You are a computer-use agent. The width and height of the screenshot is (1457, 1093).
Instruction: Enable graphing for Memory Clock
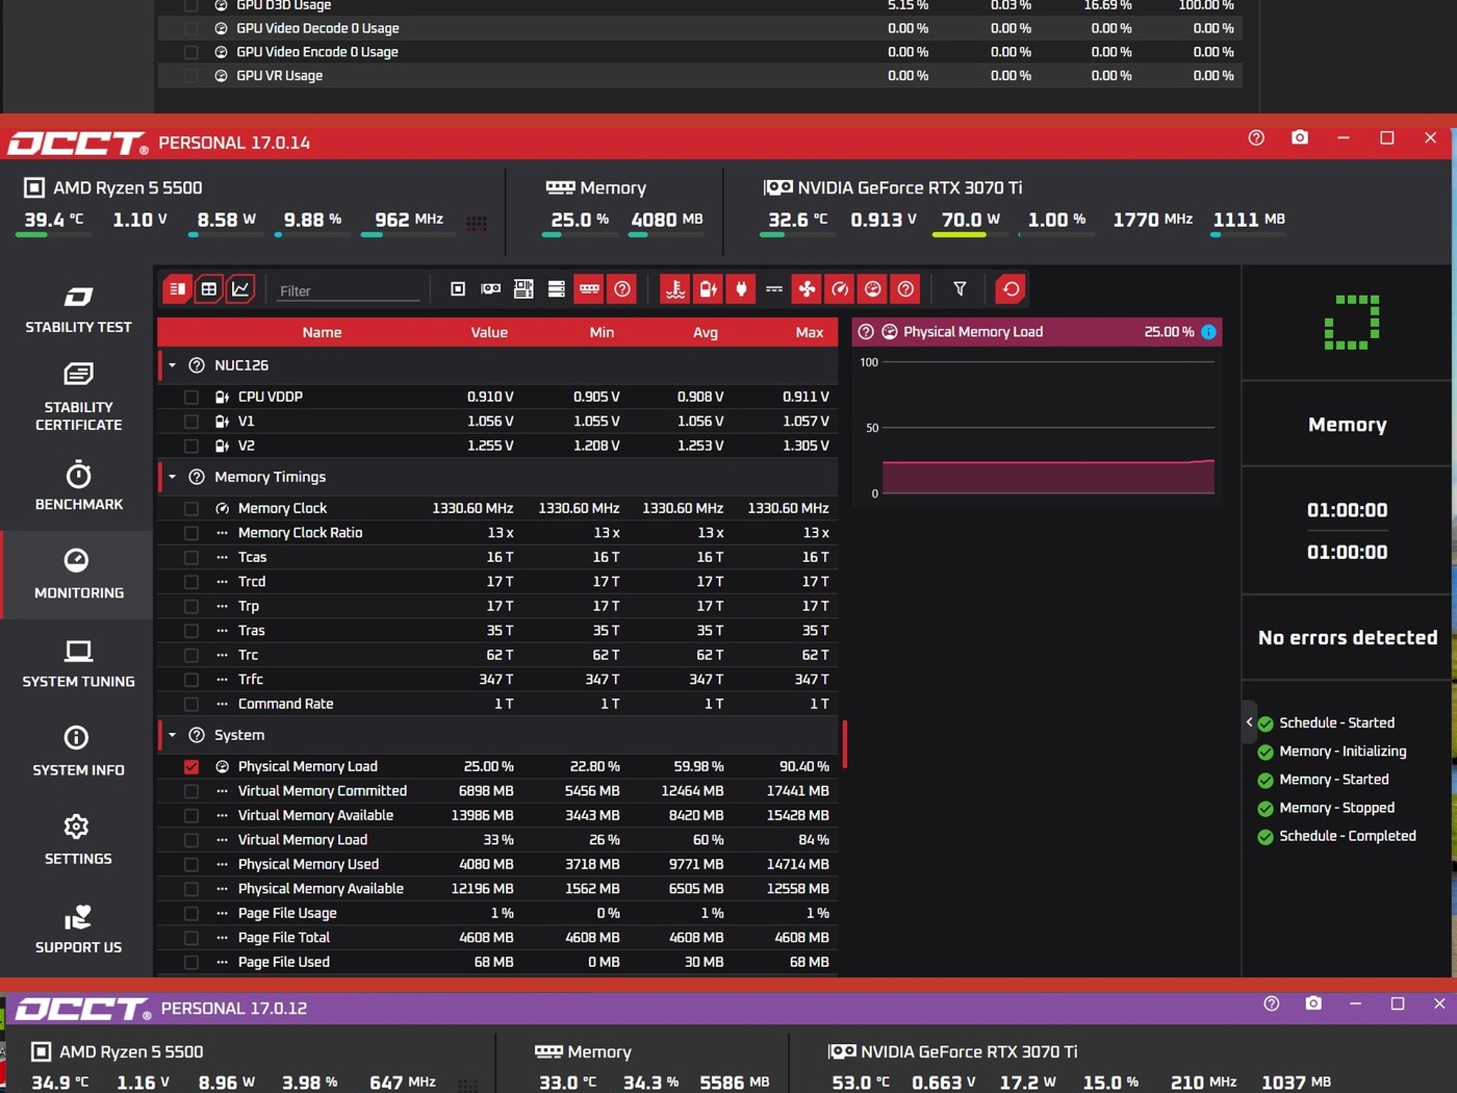tap(191, 509)
